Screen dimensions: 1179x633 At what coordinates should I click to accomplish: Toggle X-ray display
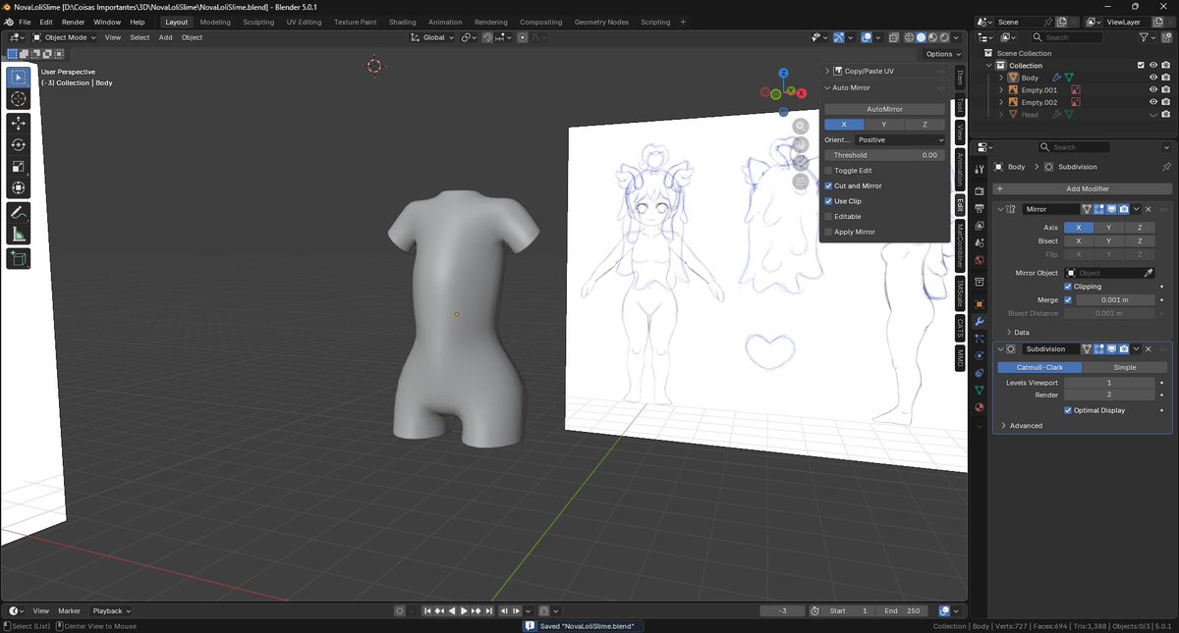pyautogui.click(x=892, y=37)
